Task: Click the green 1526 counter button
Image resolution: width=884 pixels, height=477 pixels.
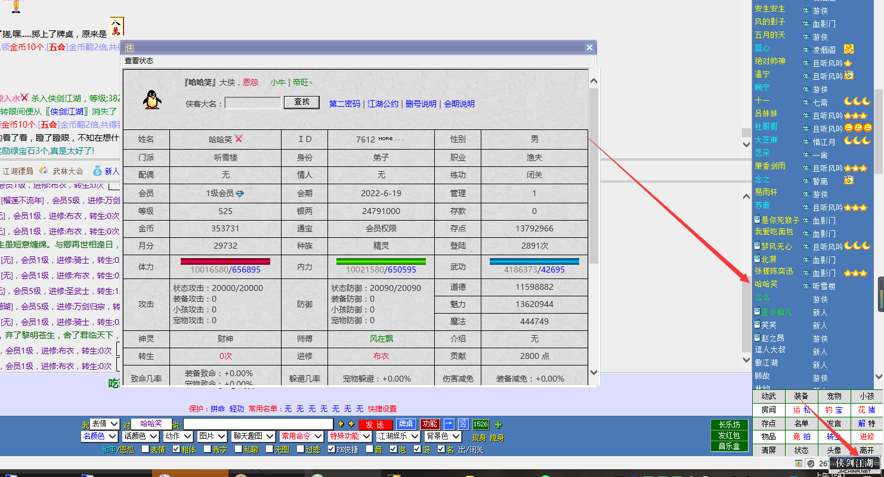Action: point(481,424)
